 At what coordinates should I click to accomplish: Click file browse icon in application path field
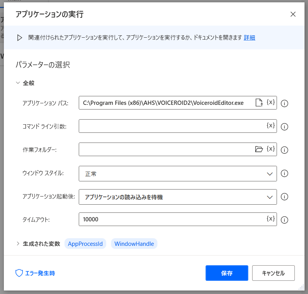(259, 103)
